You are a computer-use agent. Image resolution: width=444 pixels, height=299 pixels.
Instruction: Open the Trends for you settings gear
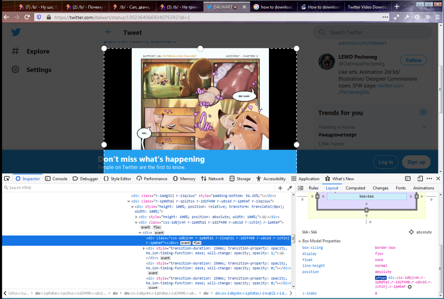(423, 112)
